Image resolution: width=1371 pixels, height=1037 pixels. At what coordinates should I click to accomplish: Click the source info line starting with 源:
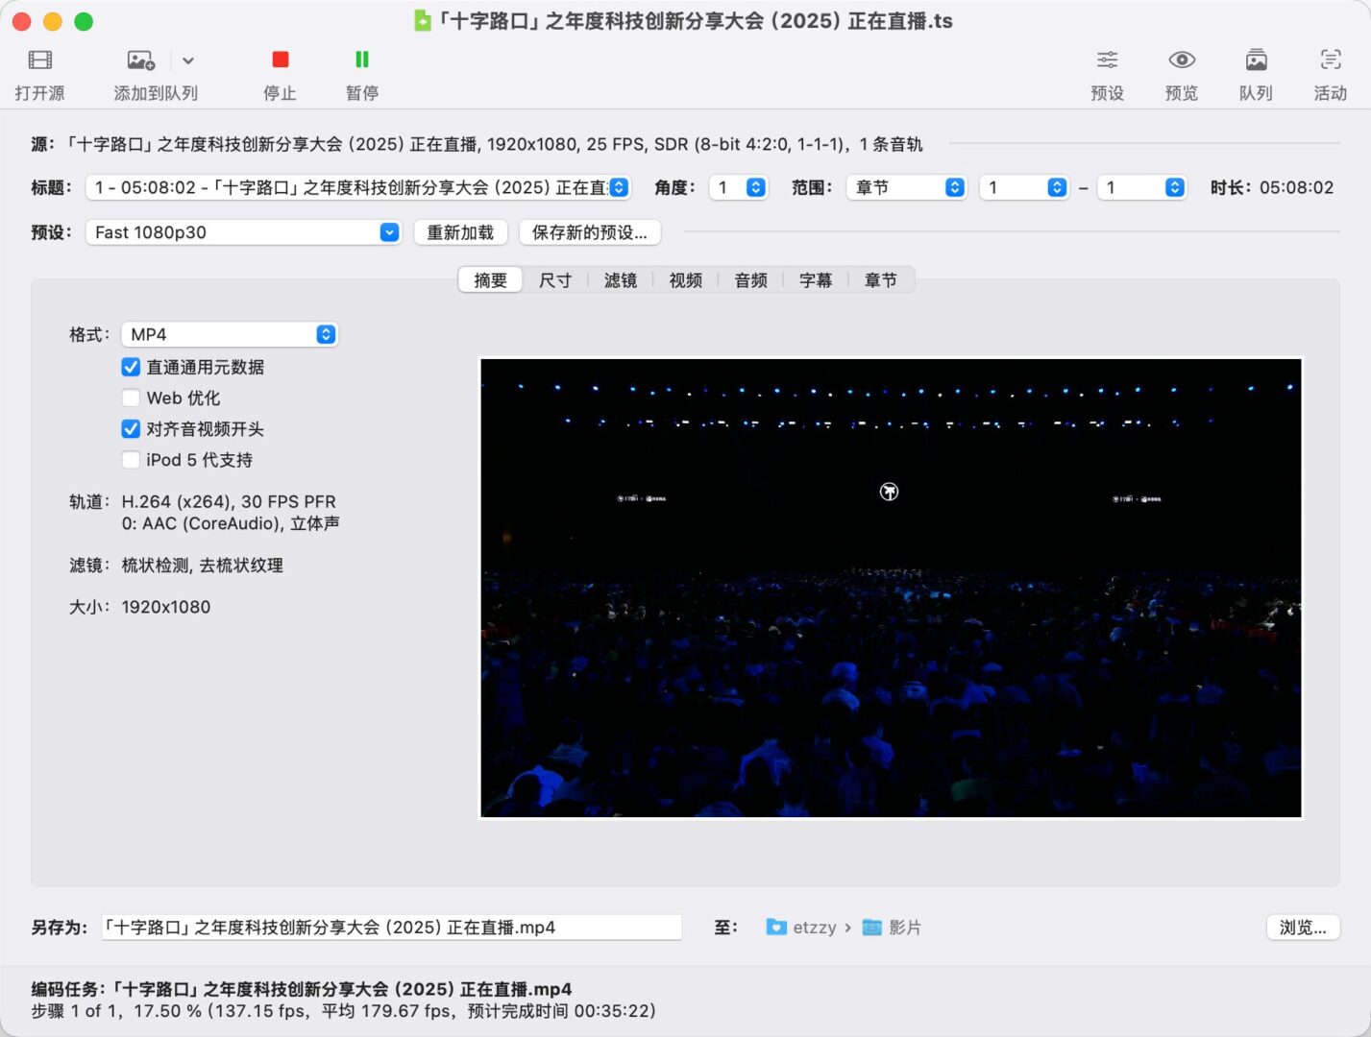point(477,144)
